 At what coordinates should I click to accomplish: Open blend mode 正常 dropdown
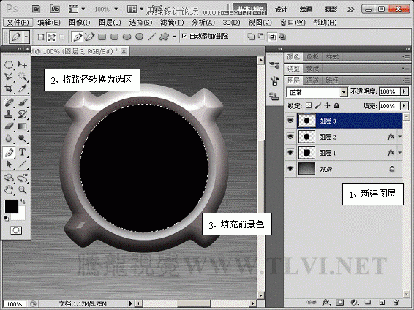point(344,92)
